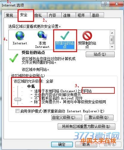Click the zone list scrollbar thumb

(112, 40)
